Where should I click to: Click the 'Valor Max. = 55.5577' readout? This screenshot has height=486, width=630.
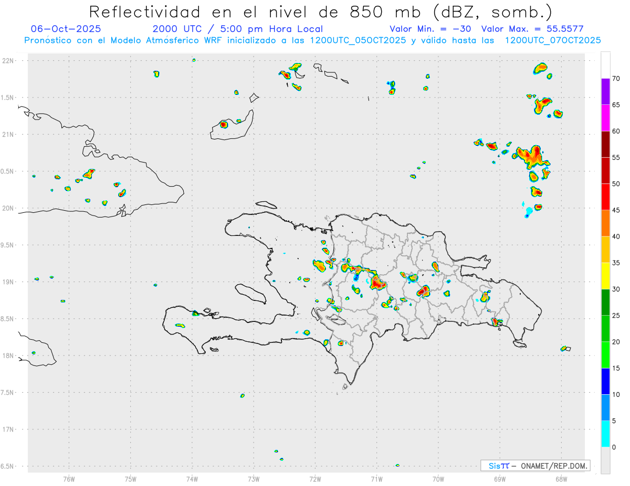coord(532,29)
